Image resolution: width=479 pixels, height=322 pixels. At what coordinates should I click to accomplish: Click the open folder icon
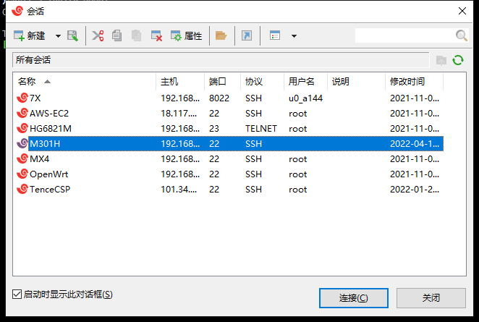point(221,35)
